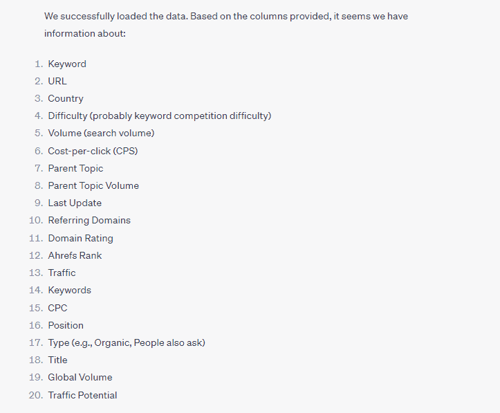Select the Parent Topic item

(75, 168)
